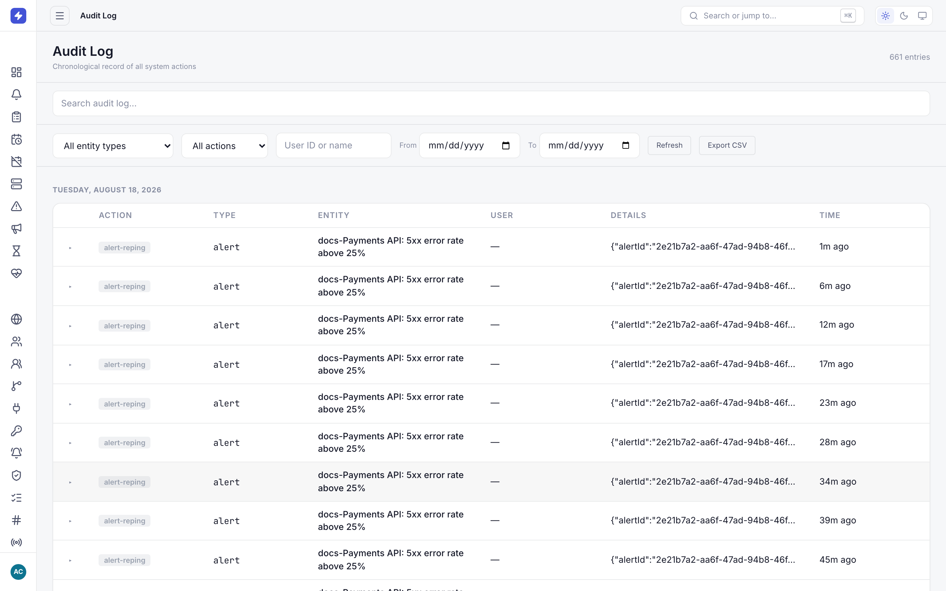Screen dimensions: 946x591
Task: Expand the row logged 17m ago
Action: click(x=70, y=365)
